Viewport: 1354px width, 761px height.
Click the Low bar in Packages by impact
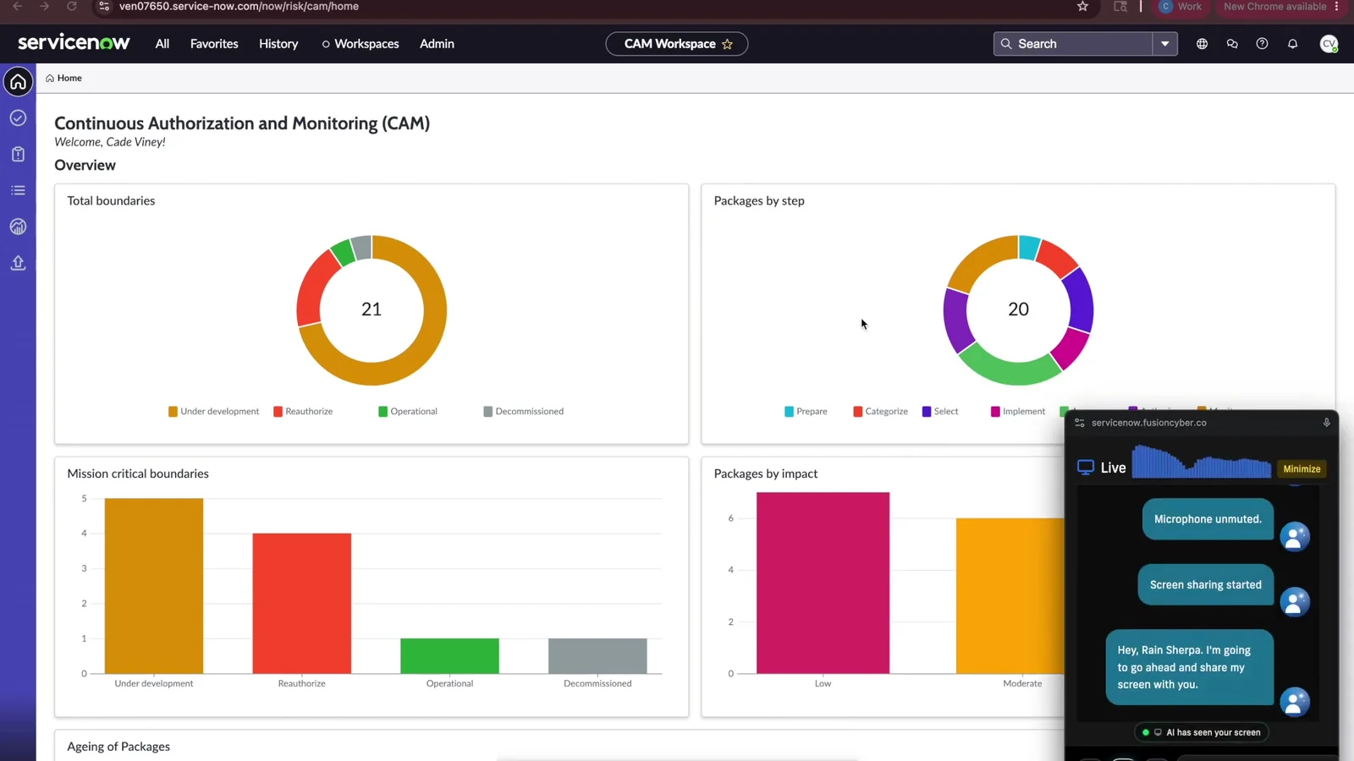[823, 583]
